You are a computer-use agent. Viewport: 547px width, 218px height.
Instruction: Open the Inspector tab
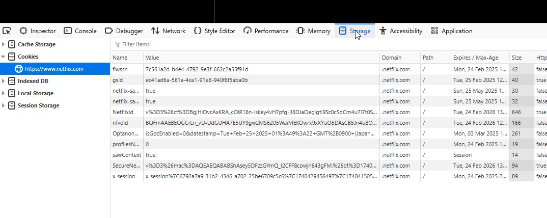pos(38,31)
